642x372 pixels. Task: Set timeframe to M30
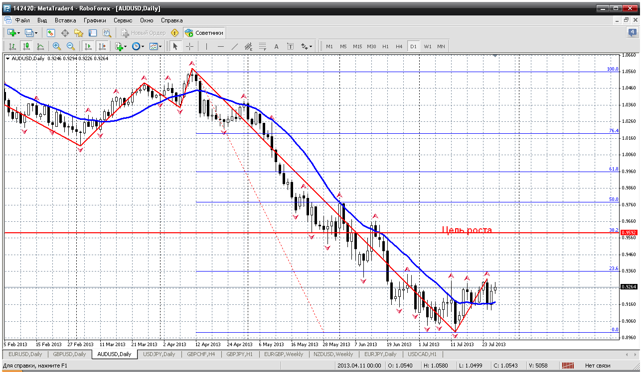(371, 46)
